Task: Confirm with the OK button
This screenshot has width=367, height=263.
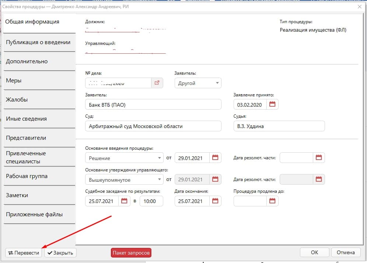Action: [314, 252]
